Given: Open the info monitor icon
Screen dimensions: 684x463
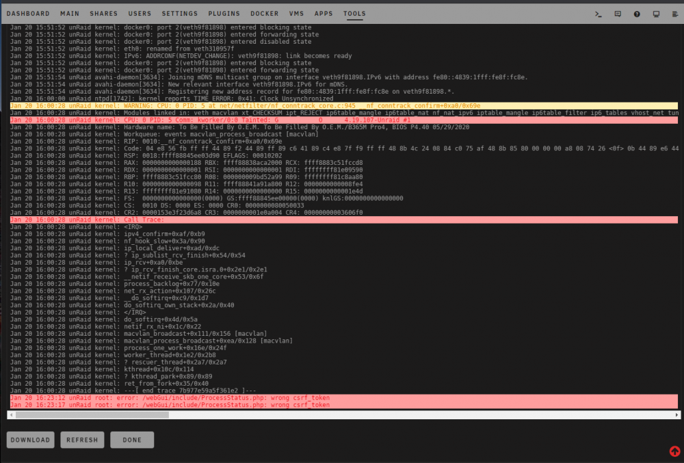Looking at the screenshot, I should click(x=656, y=14).
